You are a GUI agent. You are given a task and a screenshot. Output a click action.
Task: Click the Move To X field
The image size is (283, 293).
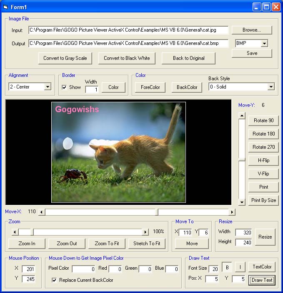click(x=185, y=232)
